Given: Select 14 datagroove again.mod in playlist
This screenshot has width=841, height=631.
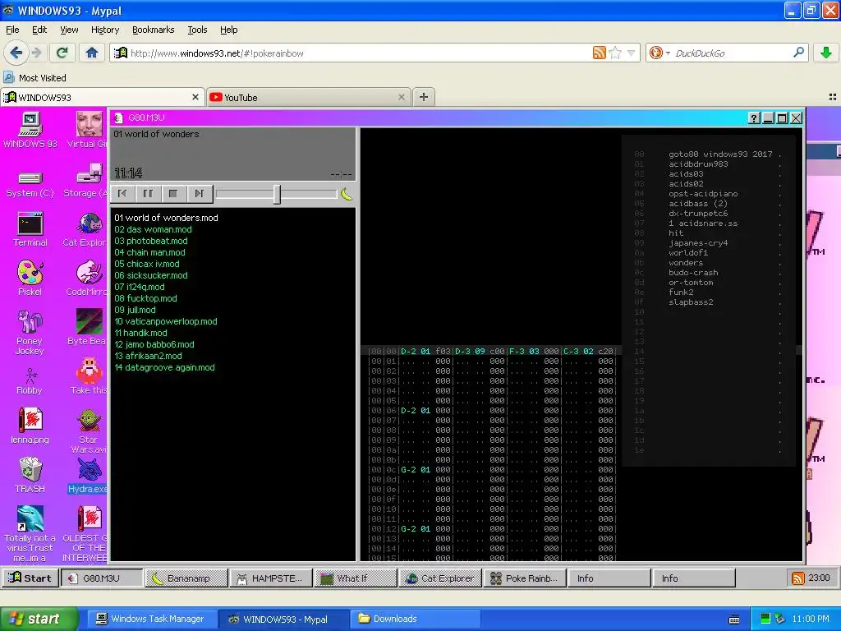Looking at the screenshot, I should tap(164, 367).
